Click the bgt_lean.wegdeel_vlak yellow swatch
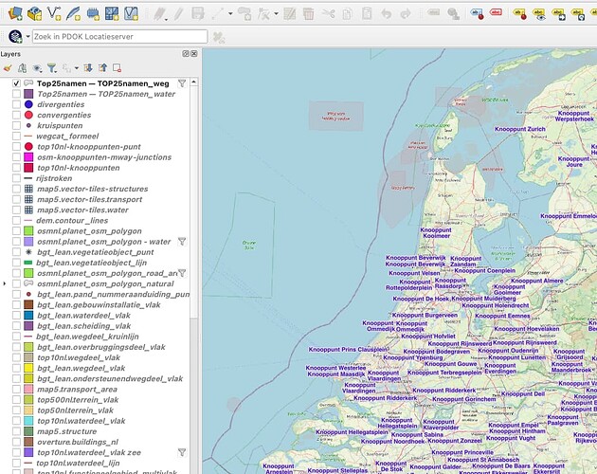This screenshot has height=474, width=597. click(x=28, y=368)
